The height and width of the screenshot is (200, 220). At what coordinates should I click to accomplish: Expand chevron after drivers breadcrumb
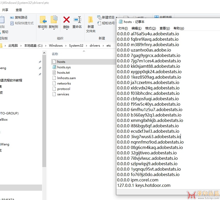103,46
